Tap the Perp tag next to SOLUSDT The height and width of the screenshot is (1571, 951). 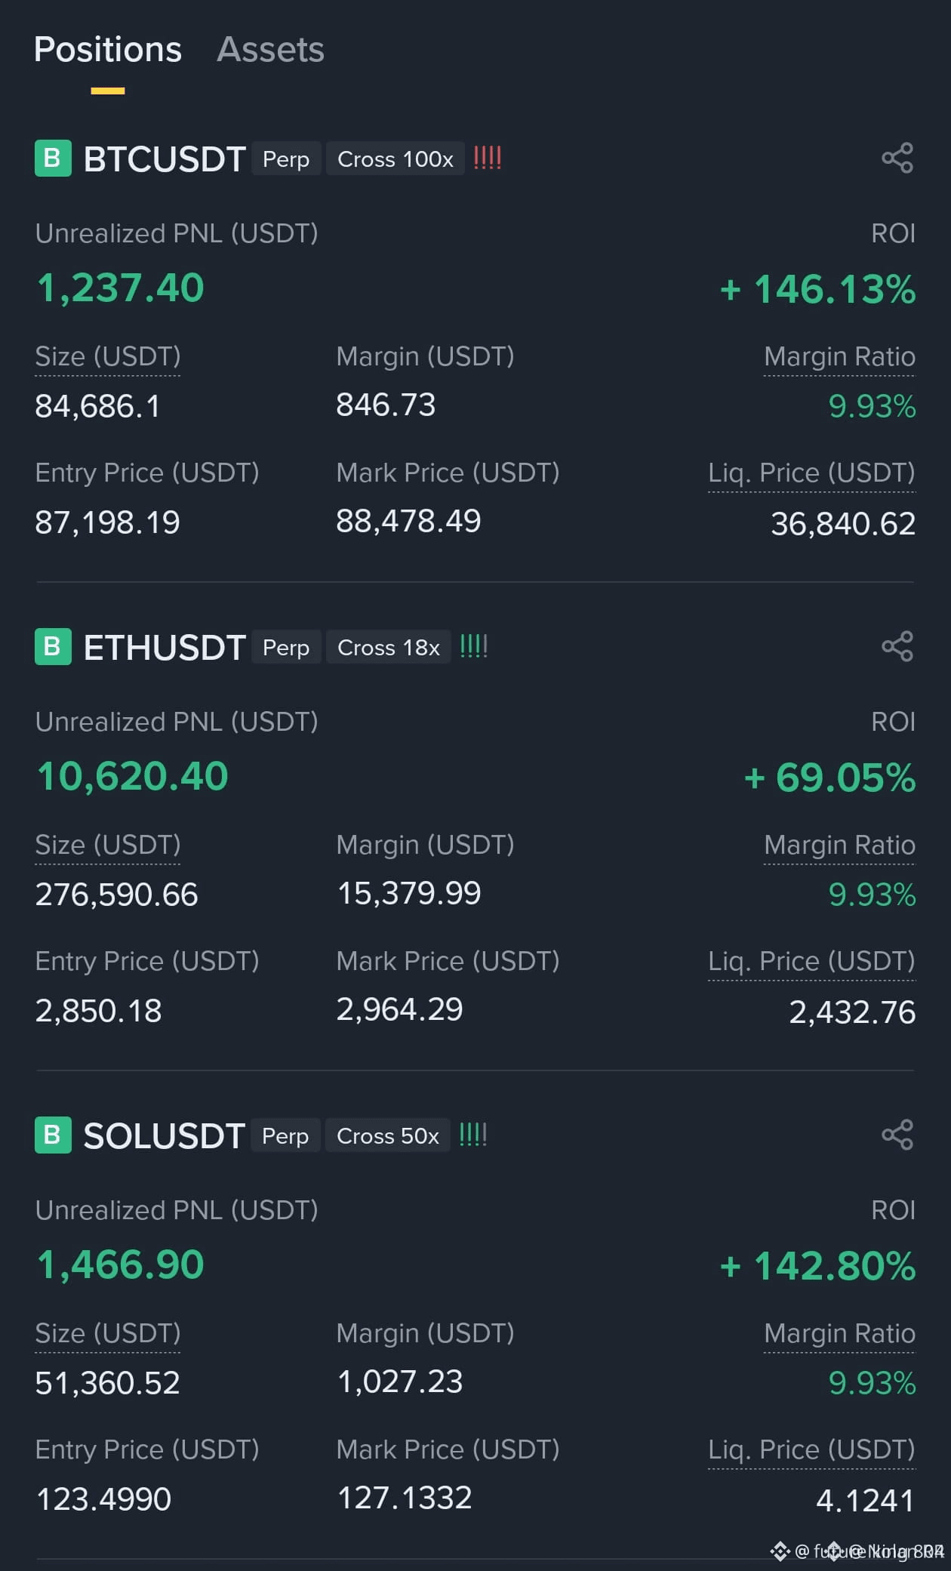click(285, 1135)
